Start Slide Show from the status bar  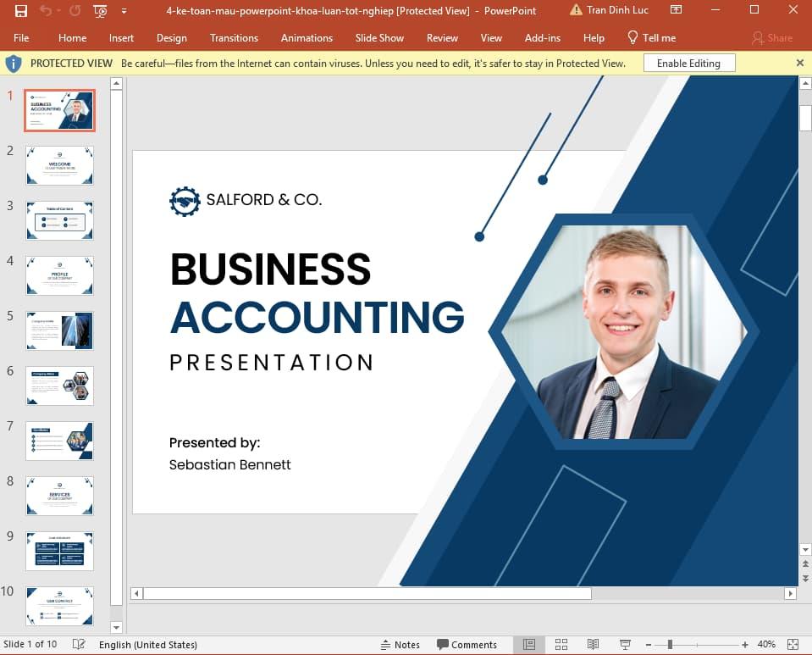[625, 645]
